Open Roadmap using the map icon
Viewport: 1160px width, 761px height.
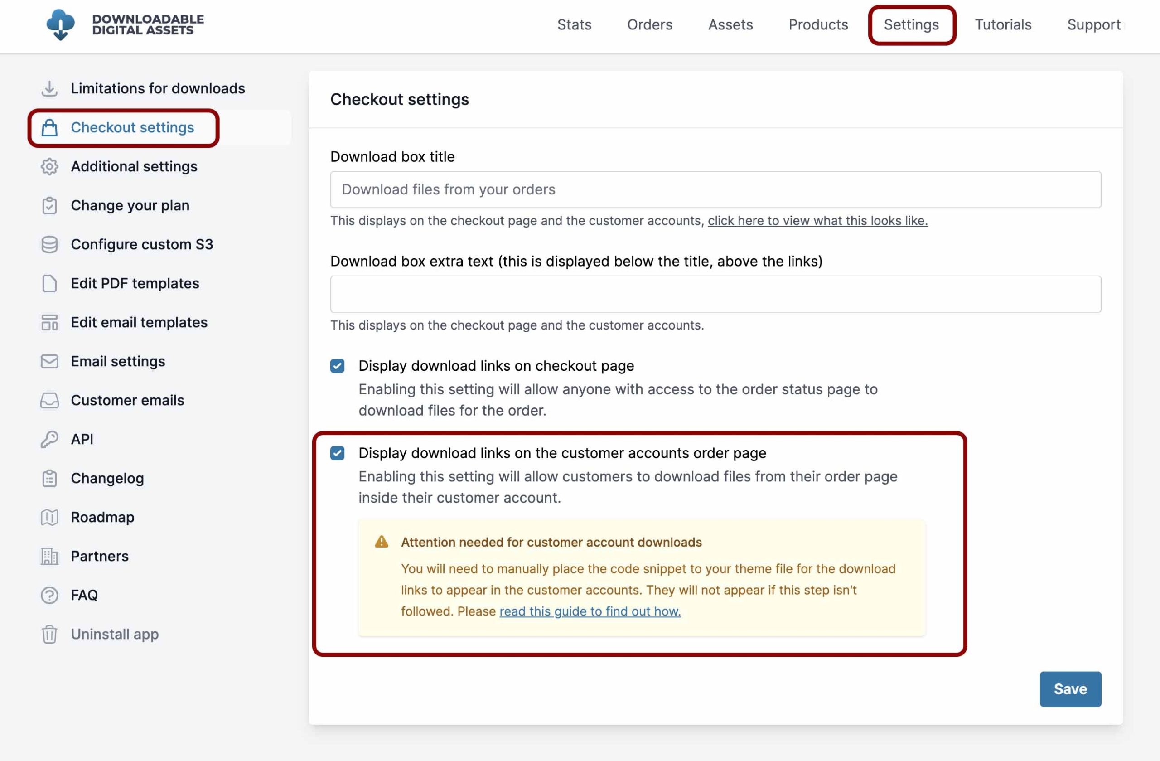pos(49,517)
